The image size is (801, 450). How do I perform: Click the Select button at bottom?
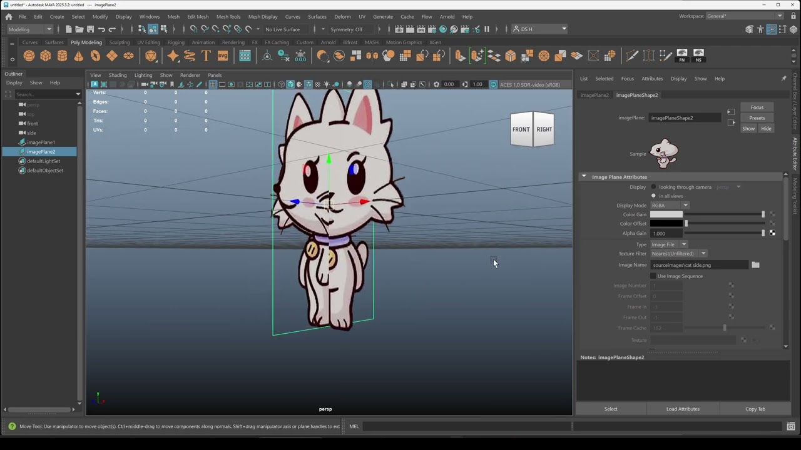611,409
